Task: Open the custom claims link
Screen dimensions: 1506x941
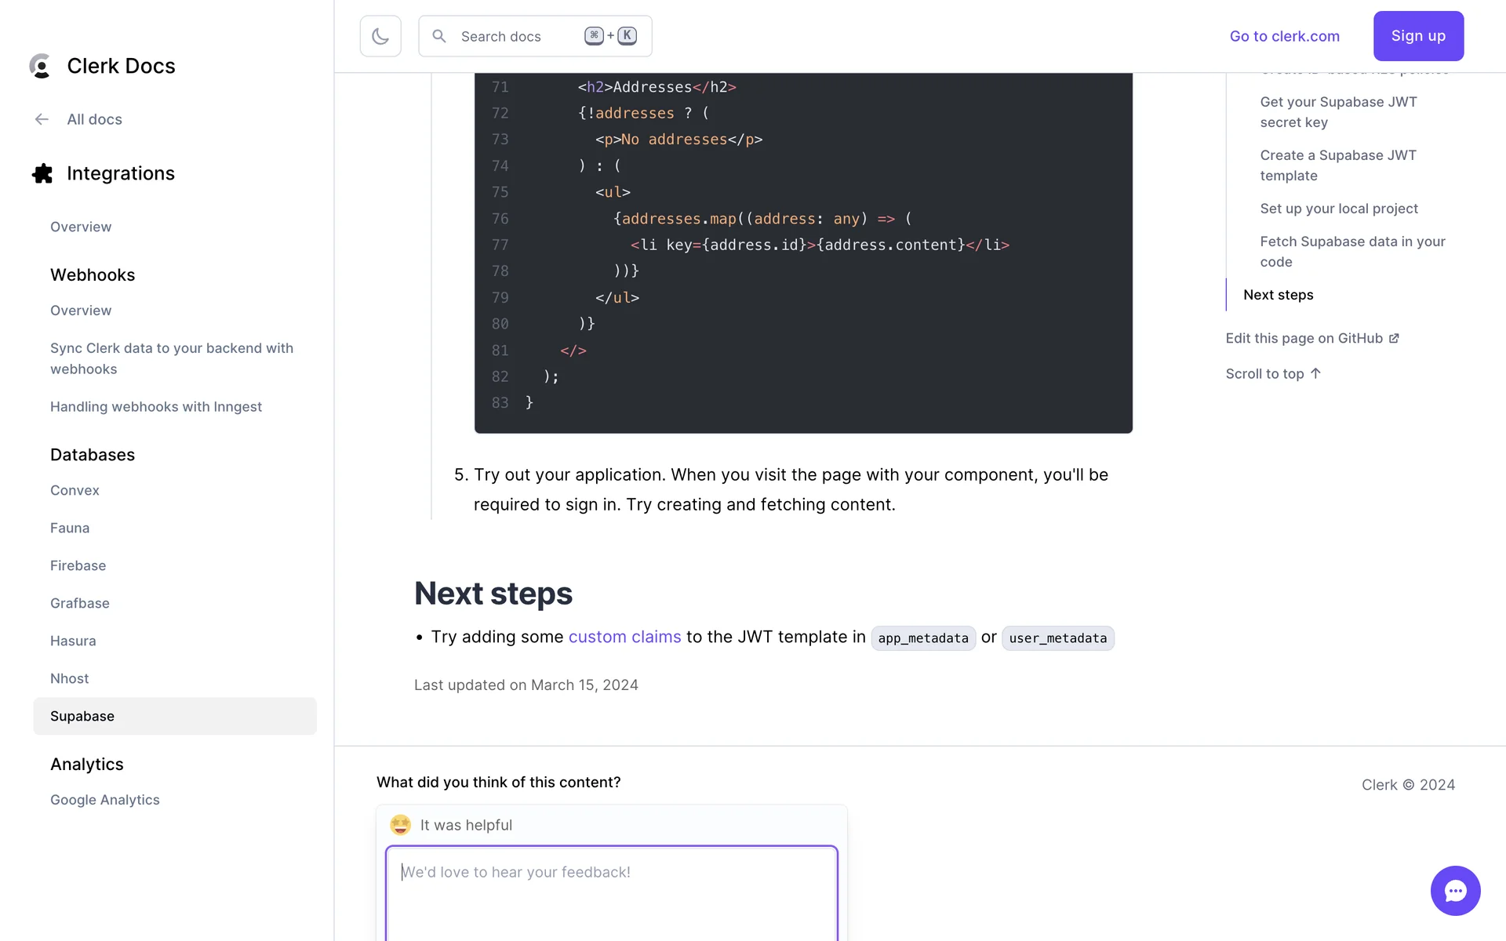Action: tap(624, 637)
